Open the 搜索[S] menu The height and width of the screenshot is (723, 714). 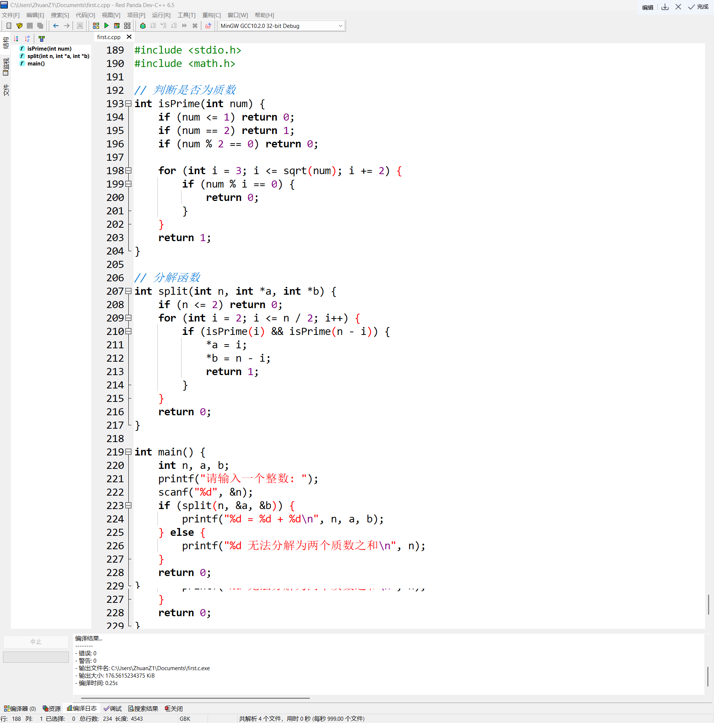tap(60, 15)
